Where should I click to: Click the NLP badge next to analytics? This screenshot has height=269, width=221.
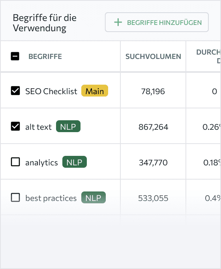(75, 162)
